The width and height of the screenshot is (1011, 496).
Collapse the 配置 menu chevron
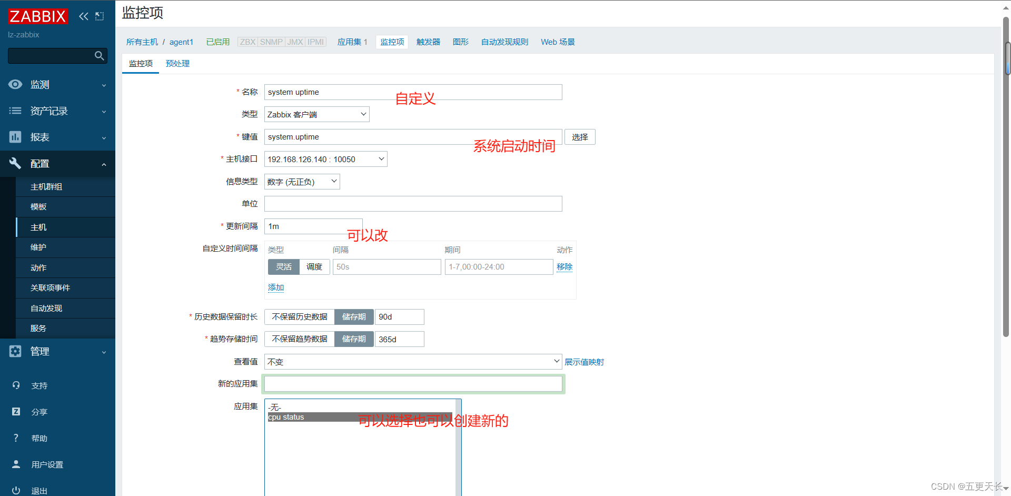(104, 164)
